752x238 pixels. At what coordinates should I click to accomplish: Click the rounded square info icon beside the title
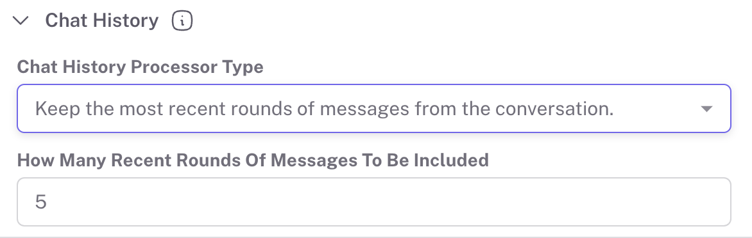[182, 21]
